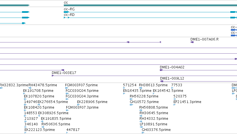Click arrow glyph under GH10572.5prime
This screenshot has height=134, width=237.
tap(131, 105)
